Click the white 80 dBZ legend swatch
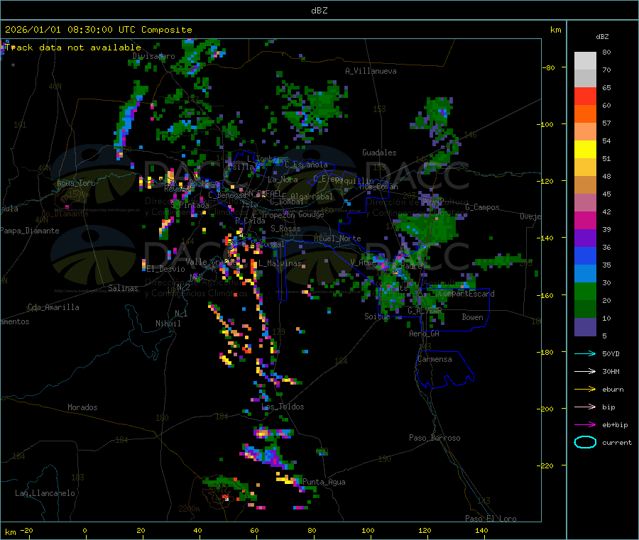The width and height of the screenshot is (639, 540). 585,61
